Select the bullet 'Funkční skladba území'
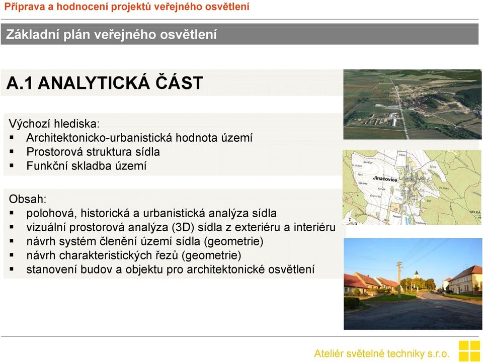Screen dimensions: 483x363 pos(86,165)
